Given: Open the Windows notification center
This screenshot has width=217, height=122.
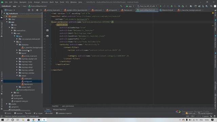Looking at the screenshot, I should (x=213, y=120).
